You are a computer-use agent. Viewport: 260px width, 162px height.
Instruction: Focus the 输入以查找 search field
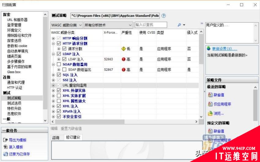click(151, 25)
